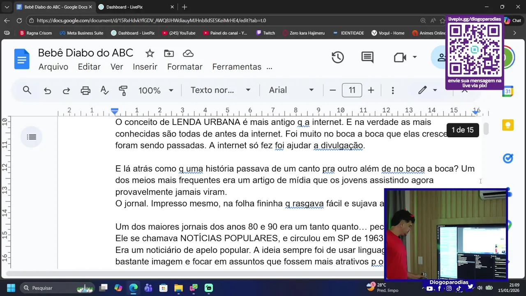Viewport: 526px width, 296px height.
Task: Decrease font size with minus button
Action: (333, 90)
